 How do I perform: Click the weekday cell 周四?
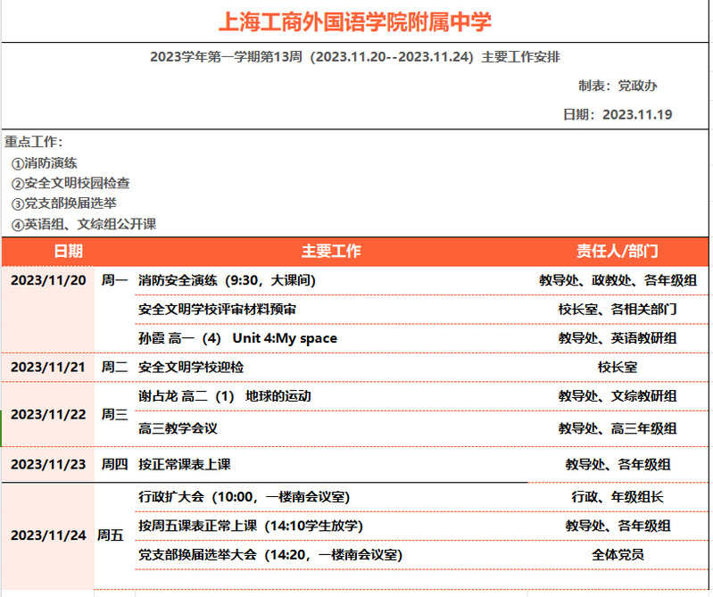click(x=114, y=464)
